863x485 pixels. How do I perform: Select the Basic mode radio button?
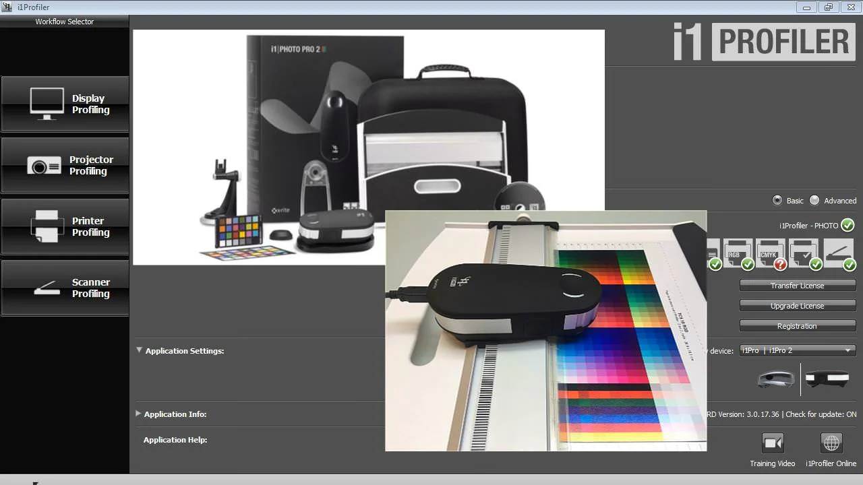777,200
